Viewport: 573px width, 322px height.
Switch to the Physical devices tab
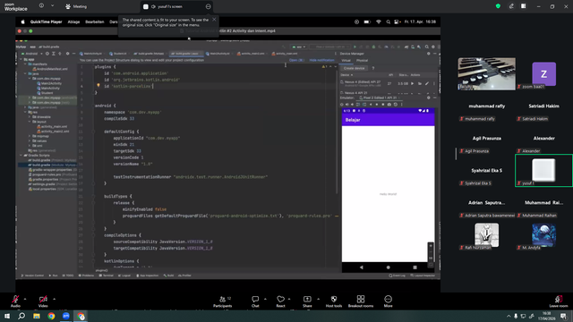(x=362, y=61)
